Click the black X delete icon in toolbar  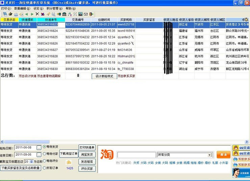coord(37,14)
